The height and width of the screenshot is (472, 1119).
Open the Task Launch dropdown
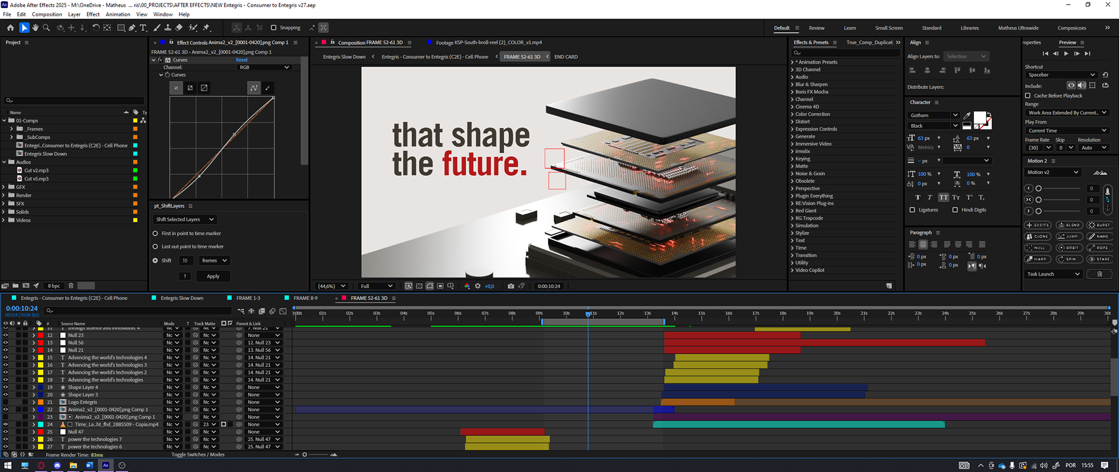pyautogui.click(x=1053, y=274)
